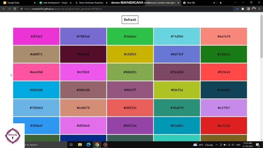
Task: Open Task View in the taskbar
Action: click(71, 145)
